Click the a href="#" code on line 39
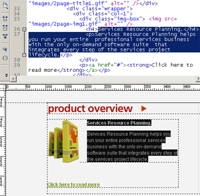Screen dimensions: 200x196 click(107, 65)
